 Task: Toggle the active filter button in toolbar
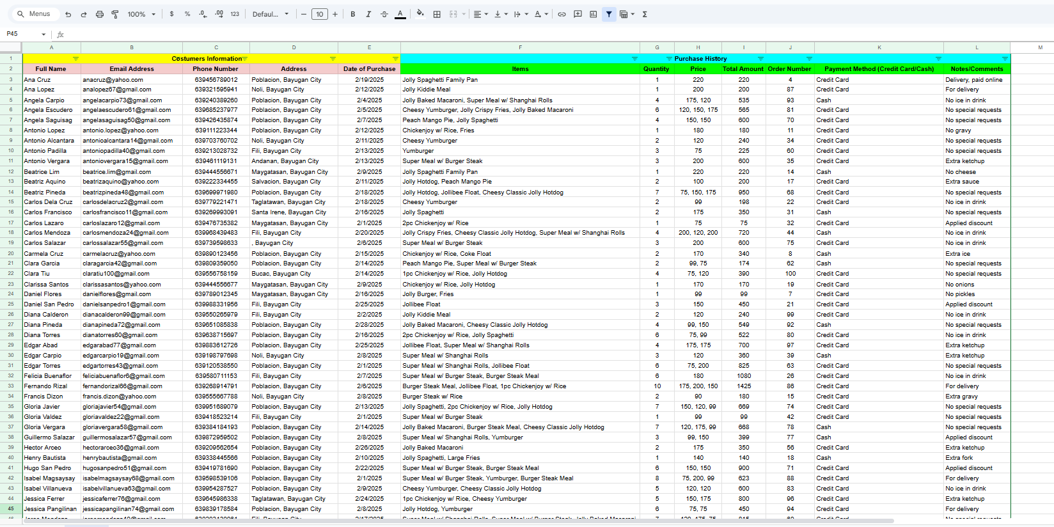click(x=609, y=14)
